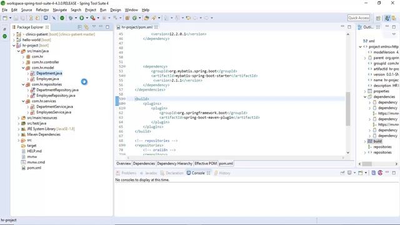Screen dimensions: 400x225
Task: Open the Navigate menu
Action: pyautogui.click(x=60, y=10)
